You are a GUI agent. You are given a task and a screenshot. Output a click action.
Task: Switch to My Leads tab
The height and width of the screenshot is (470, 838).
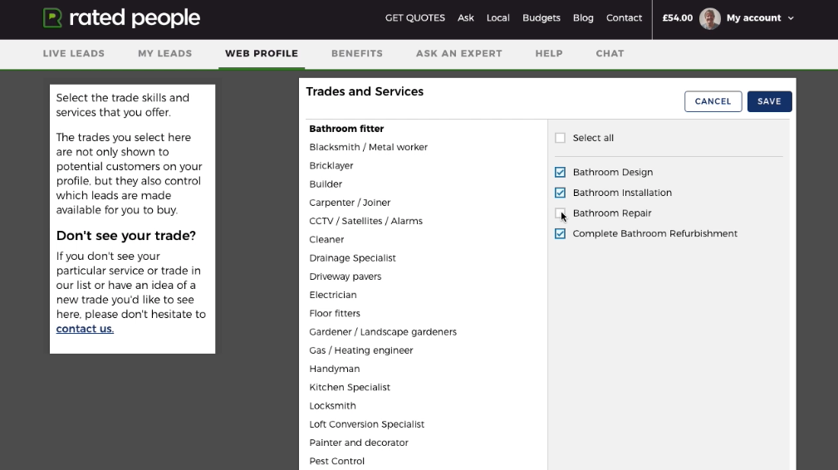(x=164, y=53)
